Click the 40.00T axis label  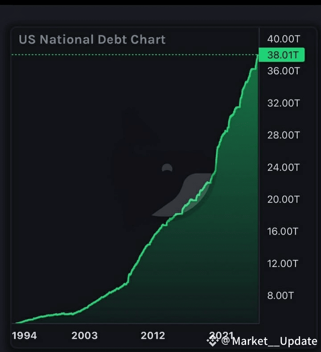point(284,39)
